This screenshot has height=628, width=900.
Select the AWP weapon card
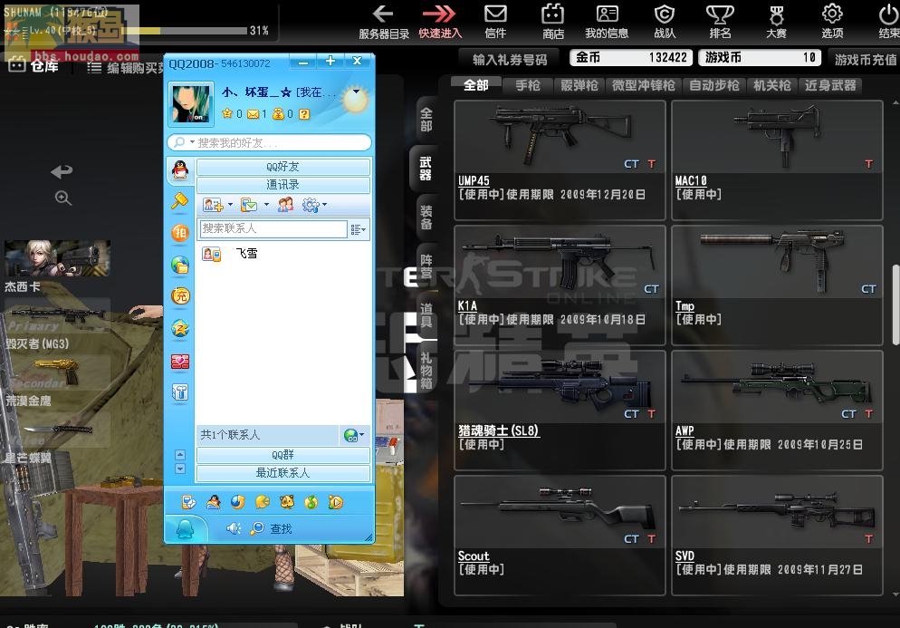coord(777,411)
